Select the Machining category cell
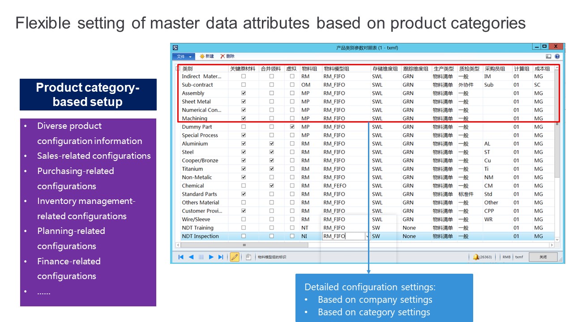This screenshot has width=573, height=322. pos(205,118)
